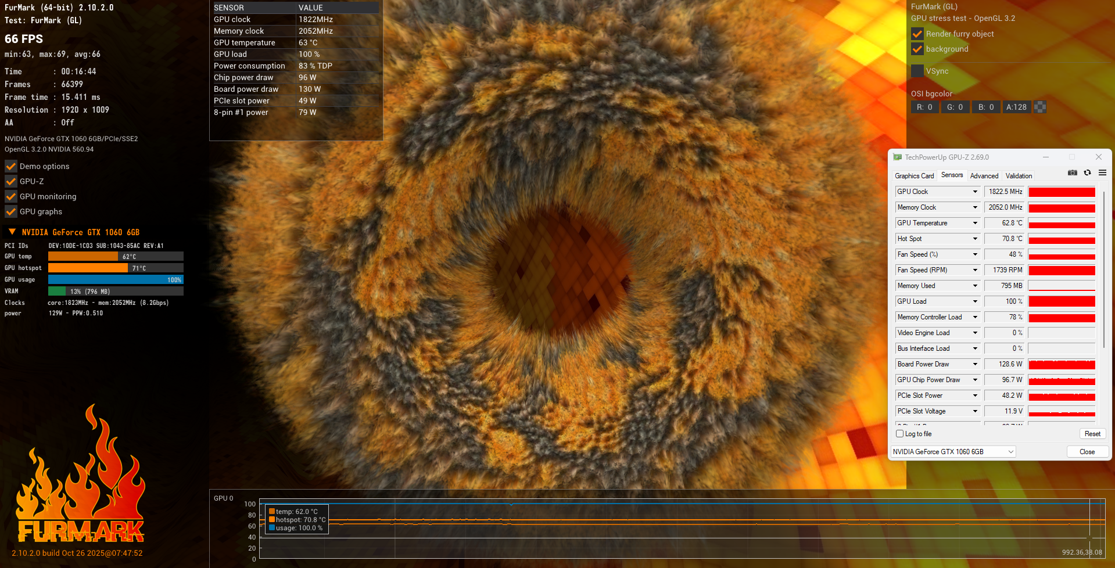
Task: Toggle the GPU graphs checkbox
Action: (x=10, y=211)
